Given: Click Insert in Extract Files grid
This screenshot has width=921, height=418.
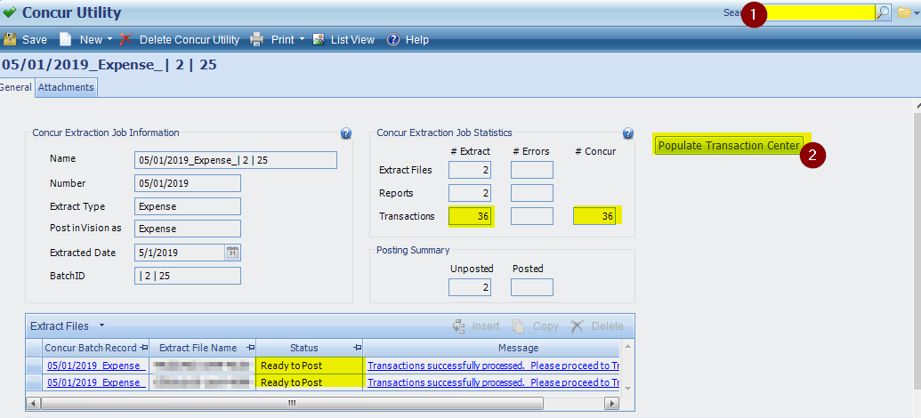Looking at the screenshot, I should [x=476, y=326].
